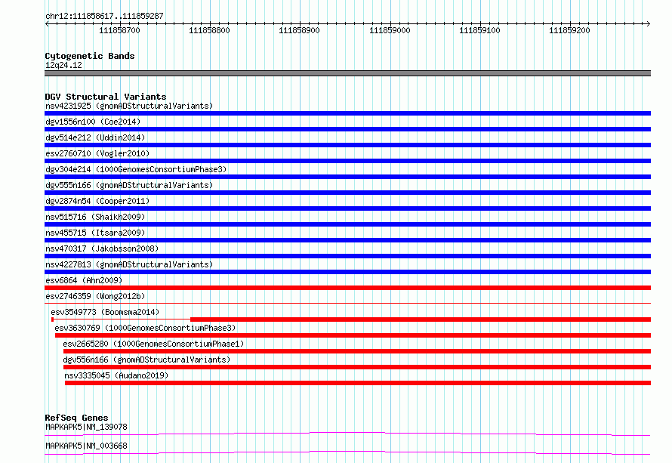Screen dimensions: 672x463
Task: Click blue bar under nsv4227813 label
Action: (x=347, y=272)
